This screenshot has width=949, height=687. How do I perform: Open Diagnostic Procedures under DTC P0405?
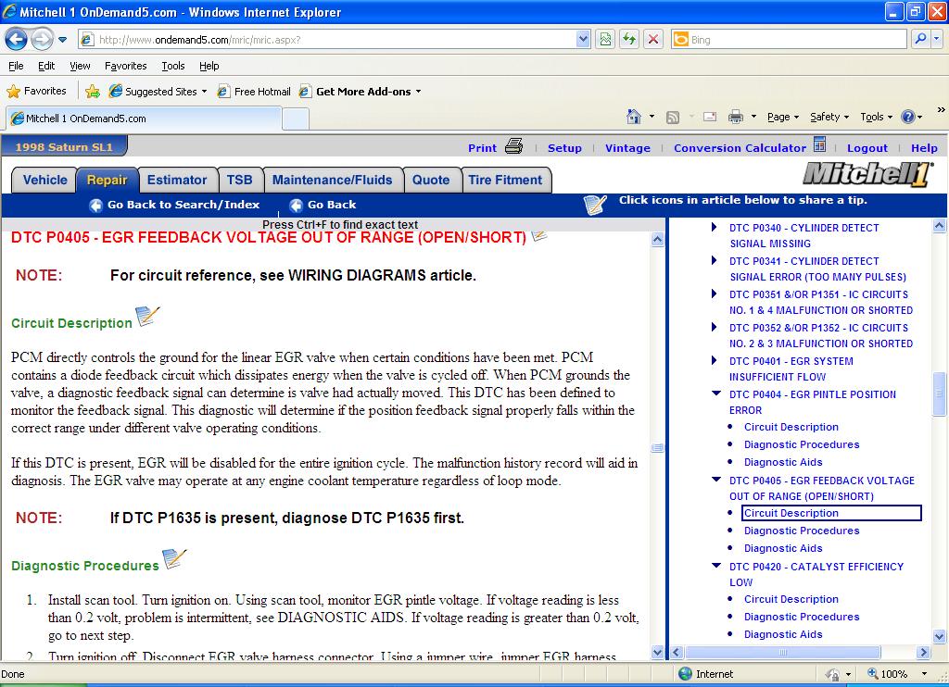click(802, 531)
